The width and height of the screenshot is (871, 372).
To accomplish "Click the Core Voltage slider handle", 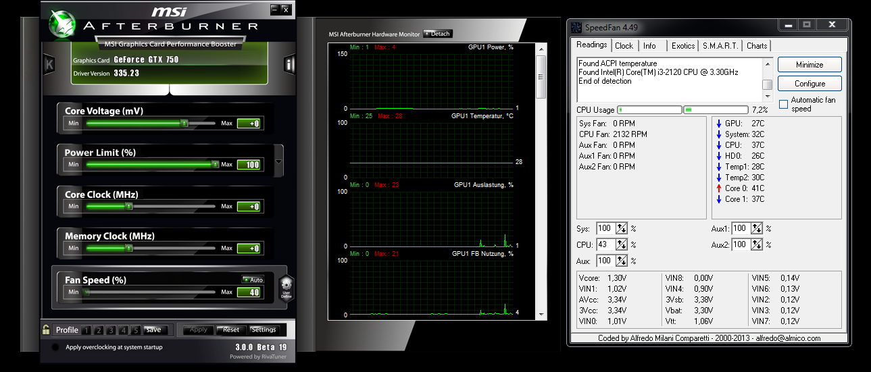I will tap(184, 123).
